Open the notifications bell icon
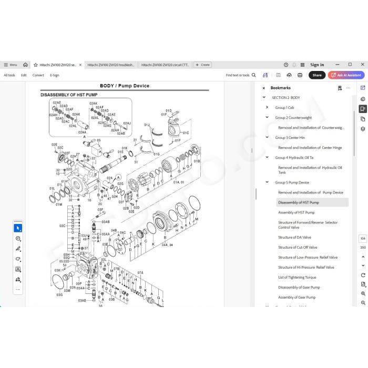 [x=294, y=65]
